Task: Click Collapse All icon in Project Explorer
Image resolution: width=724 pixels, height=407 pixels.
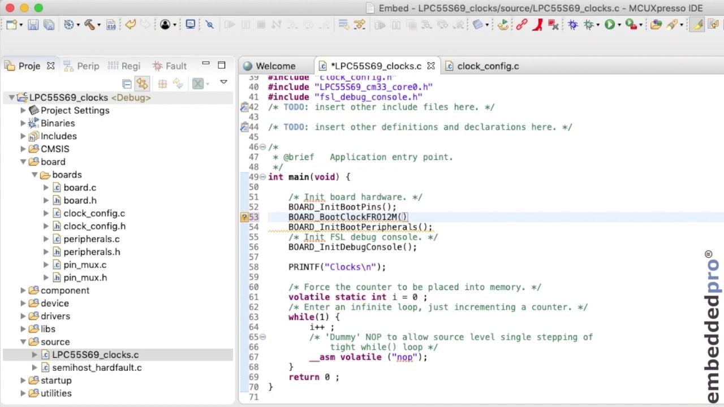Action: tap(127, 84)
